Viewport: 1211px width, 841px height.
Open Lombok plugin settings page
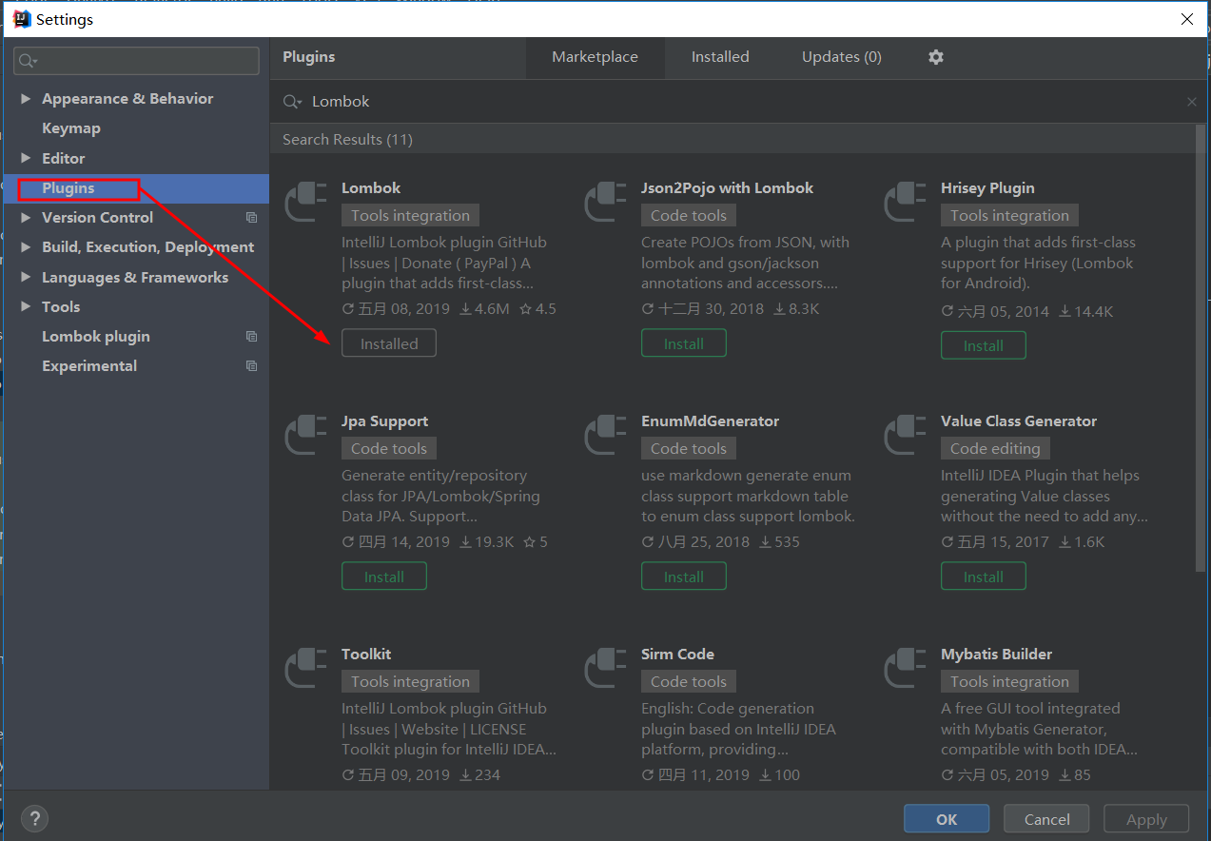(x=96, y=337)
